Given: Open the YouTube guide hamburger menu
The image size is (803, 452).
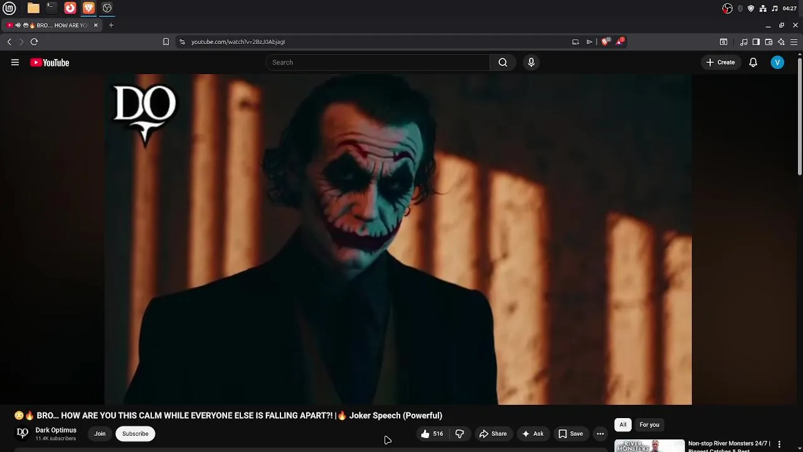Looking at the screenshot, I should (x=15, y=62).
